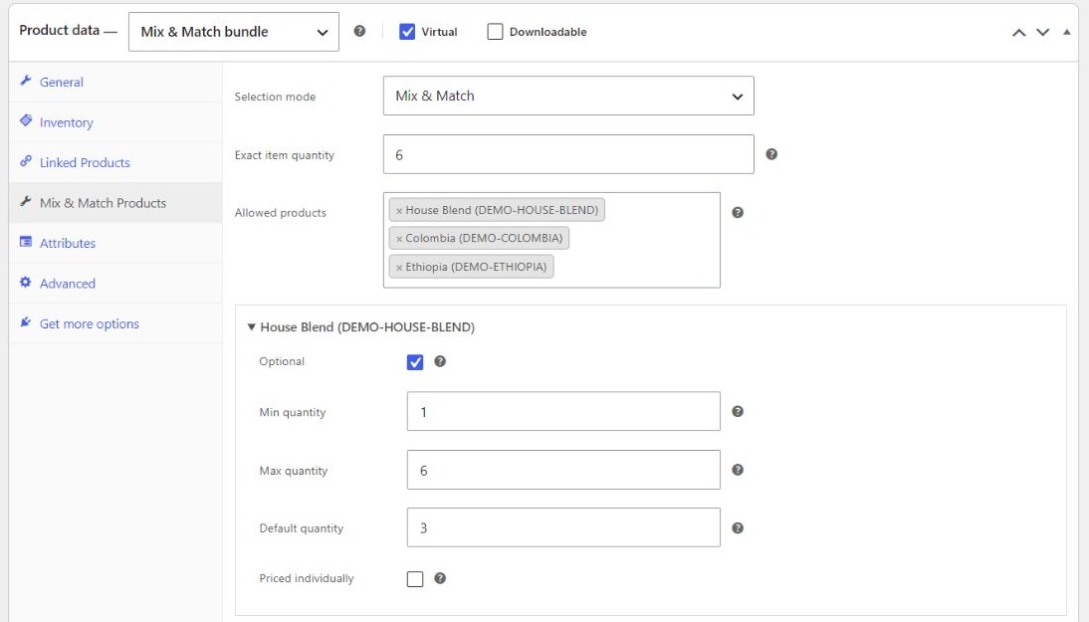Open the Mix & Match Products tab
This screenshot has width=1089, height=622.
pos(115,203)
